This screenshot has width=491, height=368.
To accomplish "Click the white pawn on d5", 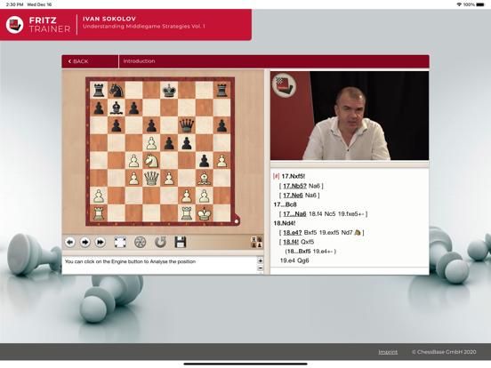I will [151, 143].
